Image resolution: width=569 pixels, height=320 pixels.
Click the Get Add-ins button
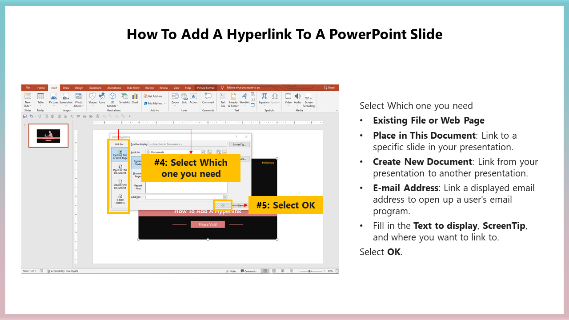coord(153,96)
